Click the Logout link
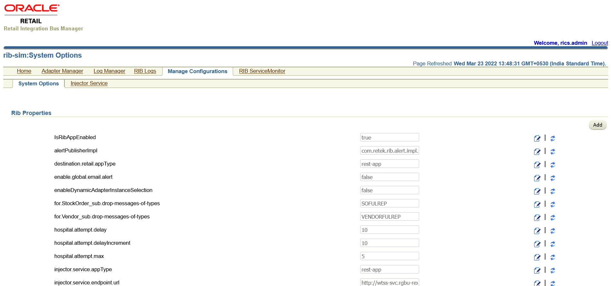This screenshot has width=611, height=286. pyautogui.click(x=600, y=43)
